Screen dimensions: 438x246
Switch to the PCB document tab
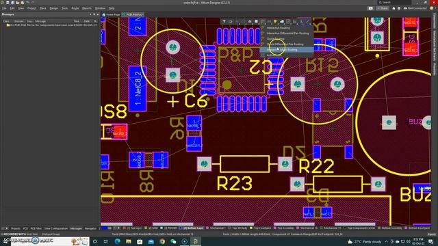[133, 14]
